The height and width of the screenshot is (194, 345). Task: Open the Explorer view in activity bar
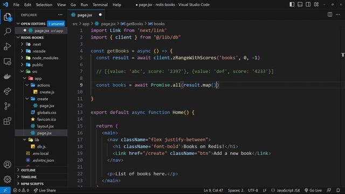(7, 17)
